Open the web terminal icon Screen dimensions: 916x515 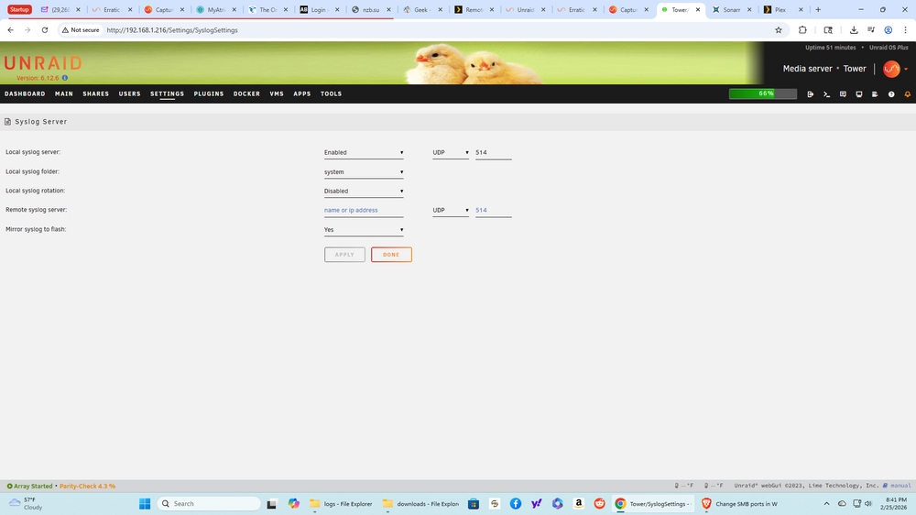coord(826,94)
